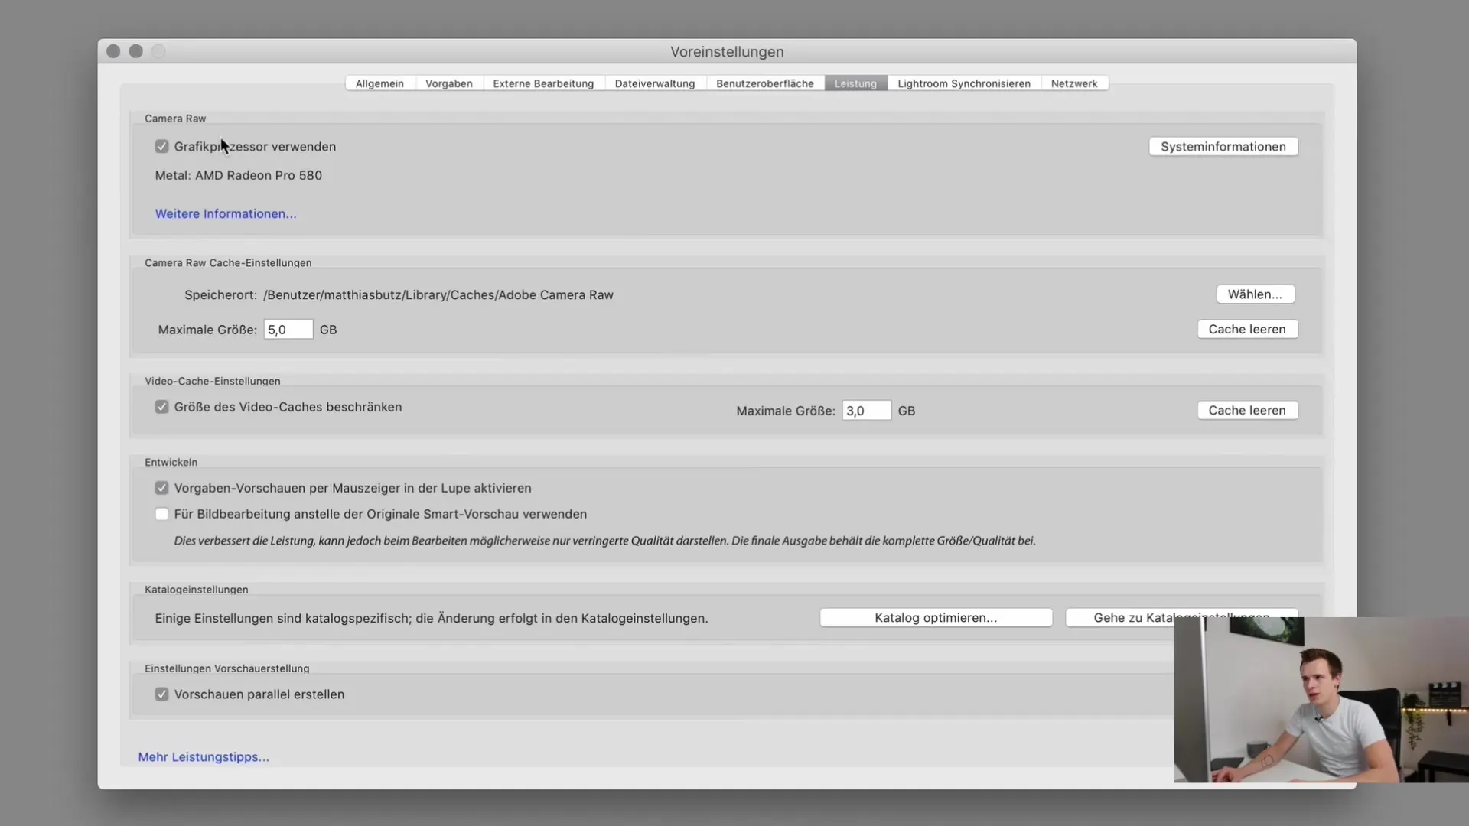Minimize the Voreinstellungen window
Screen dimensions: 1469x826
136,51
